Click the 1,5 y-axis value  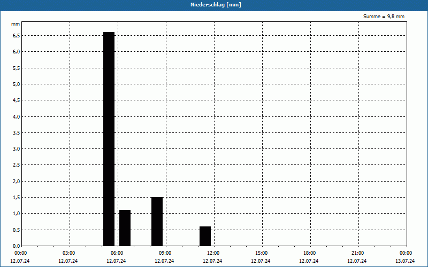17,197
